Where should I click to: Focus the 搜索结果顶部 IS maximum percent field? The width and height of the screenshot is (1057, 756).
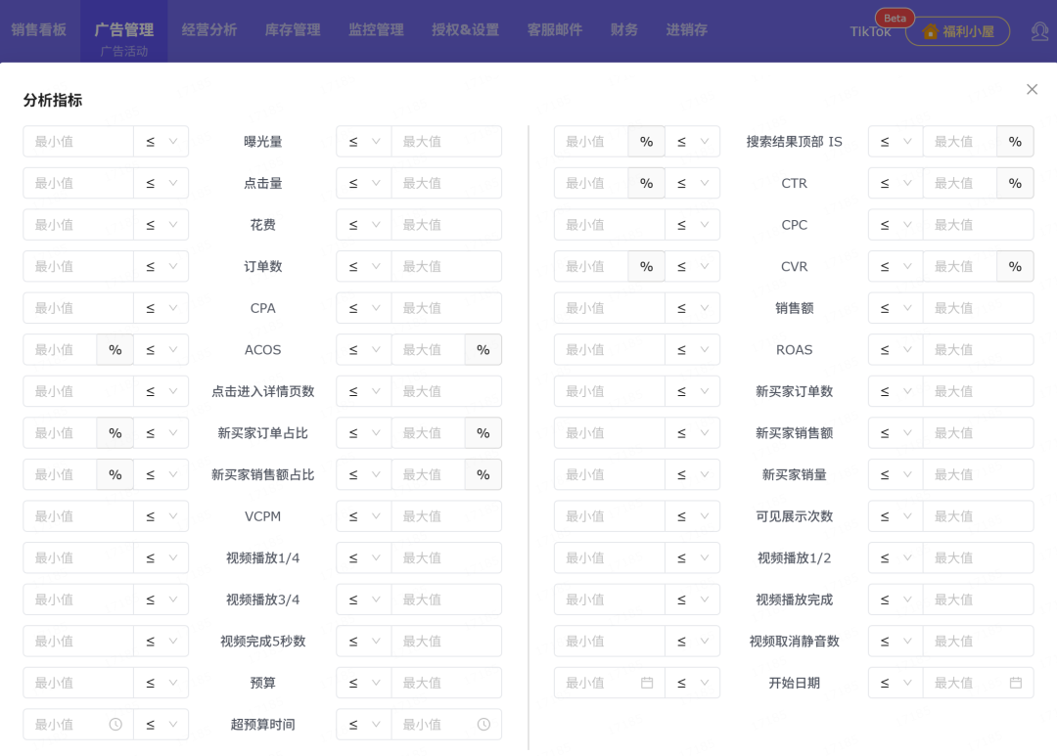pos(959,142)
